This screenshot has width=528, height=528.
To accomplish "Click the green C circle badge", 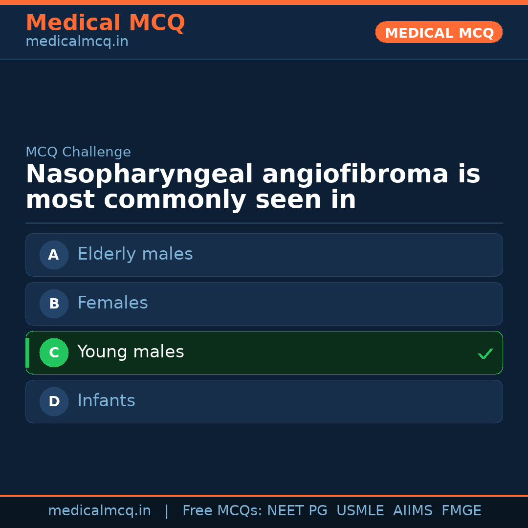I will click(x=54, y=352).
